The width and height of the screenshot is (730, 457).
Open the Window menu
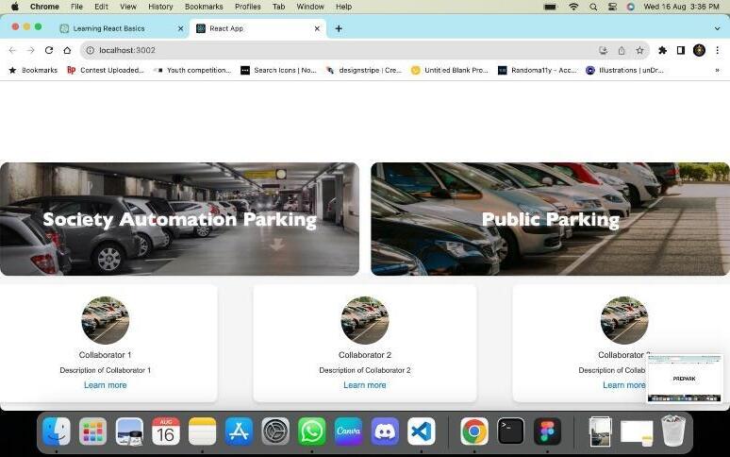tap(310, 7)
